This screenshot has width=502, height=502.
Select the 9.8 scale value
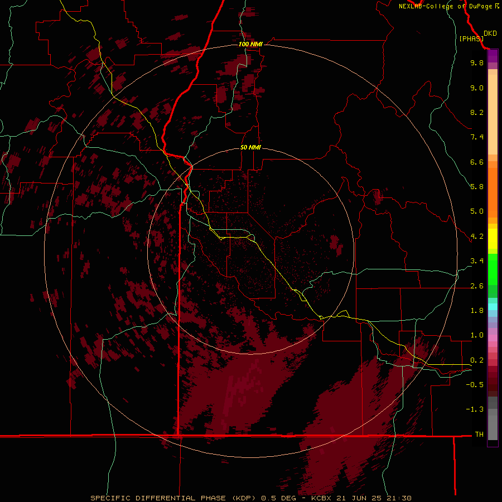tap(477, 62)
